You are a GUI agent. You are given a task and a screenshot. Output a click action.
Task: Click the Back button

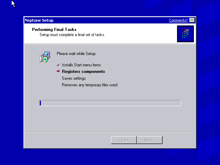pyautogui.click(x=124, y=140)
